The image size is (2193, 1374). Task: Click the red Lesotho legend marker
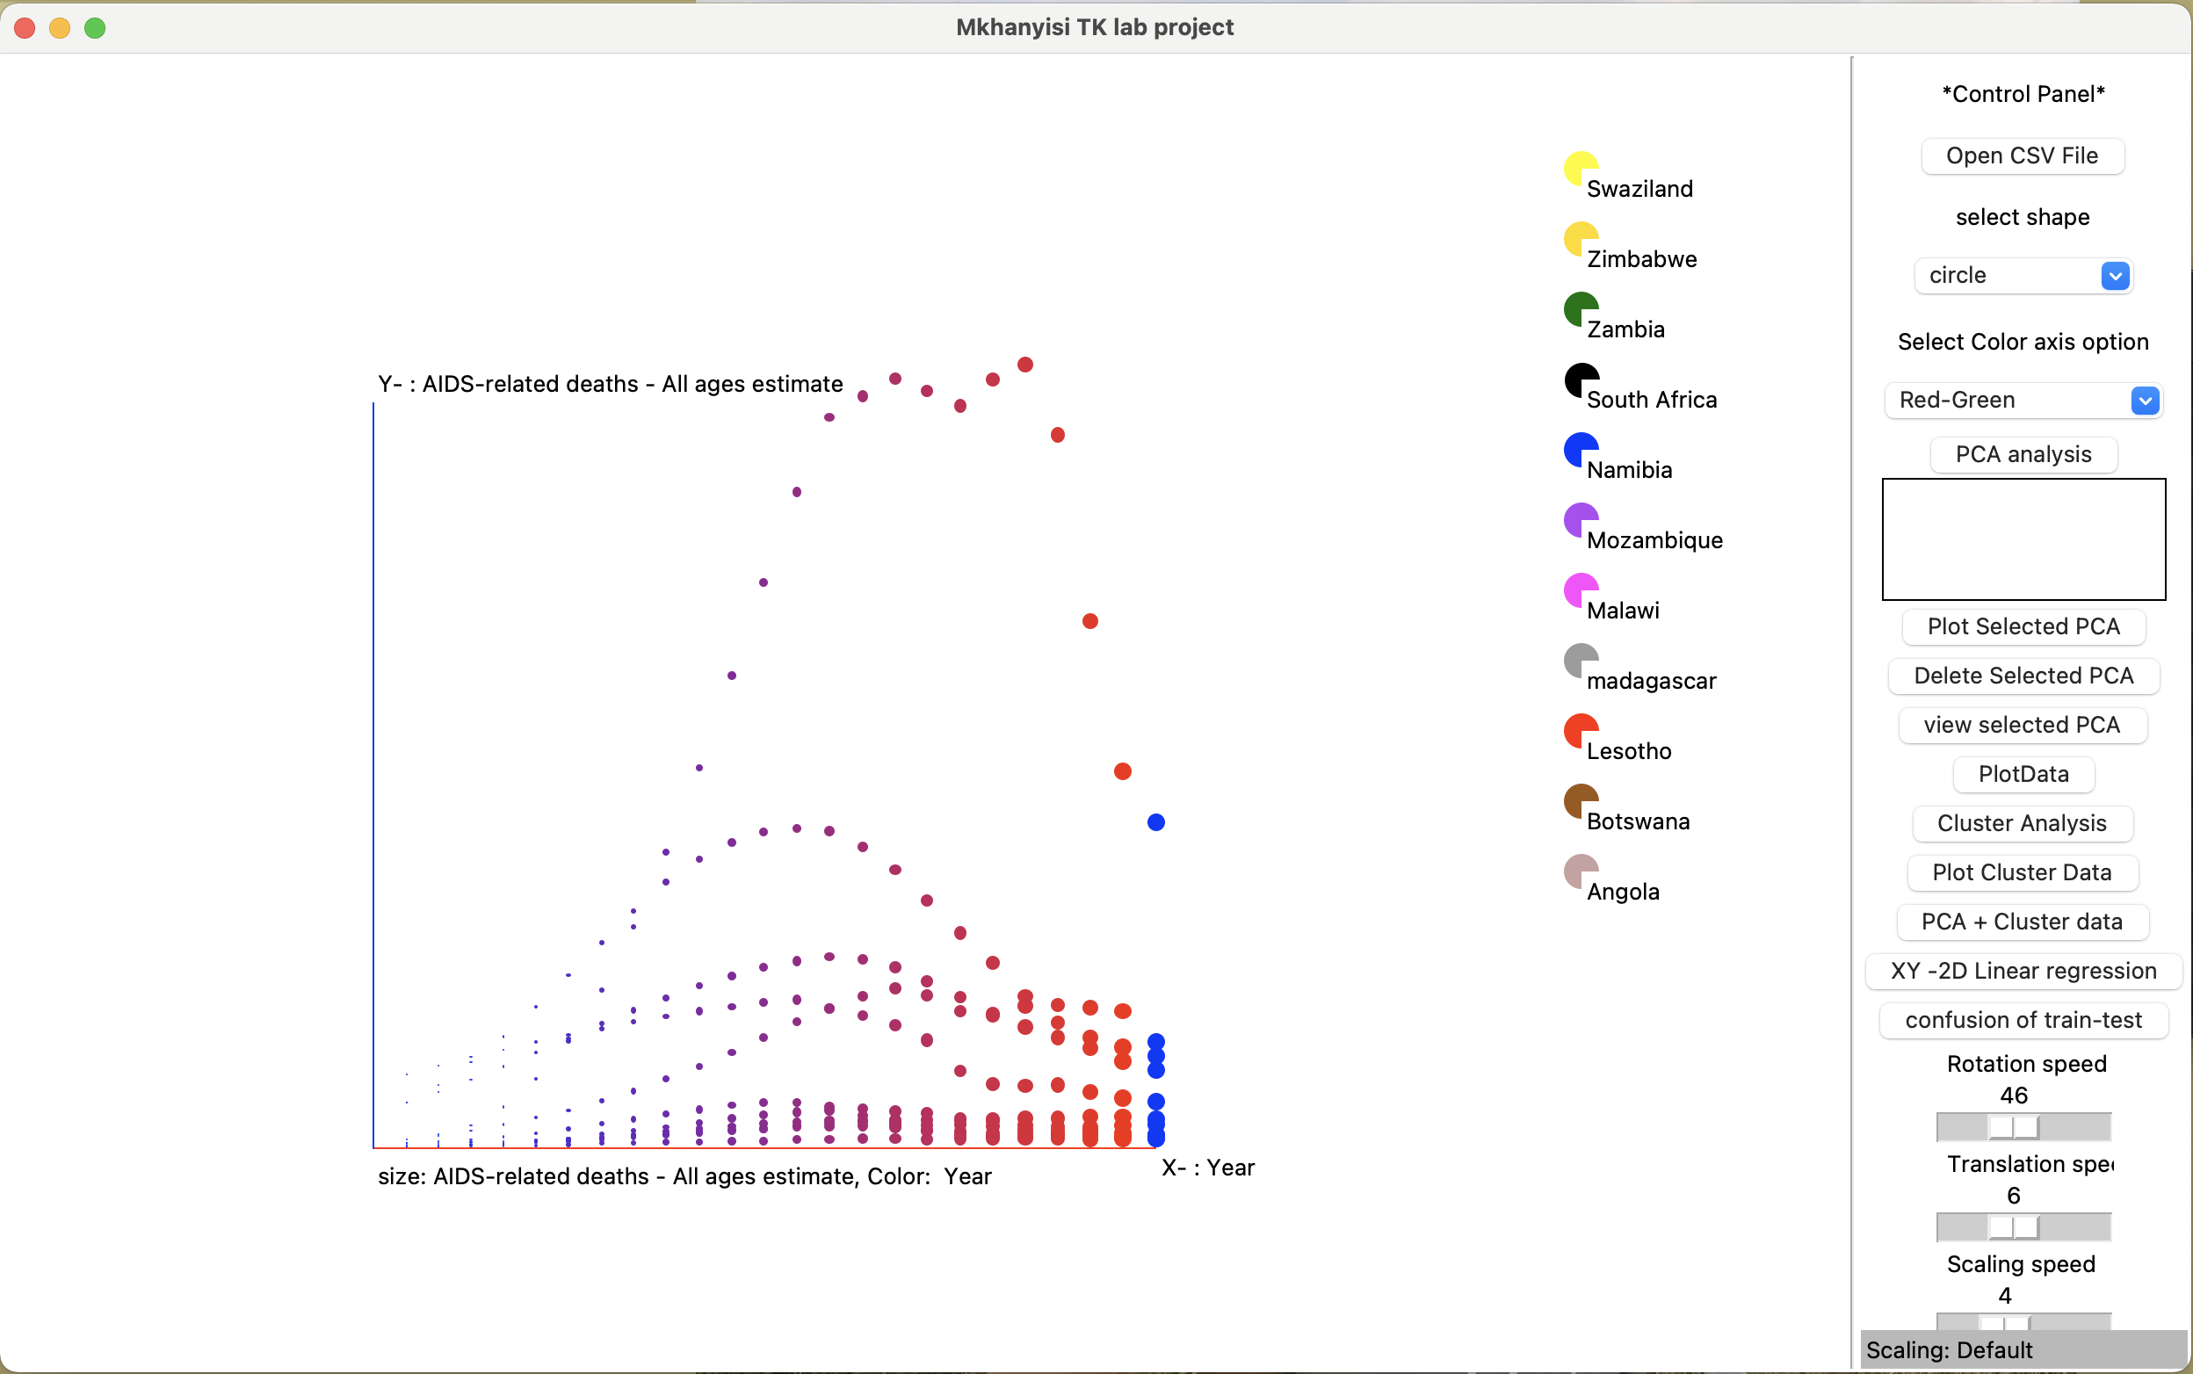point(1580,730)
